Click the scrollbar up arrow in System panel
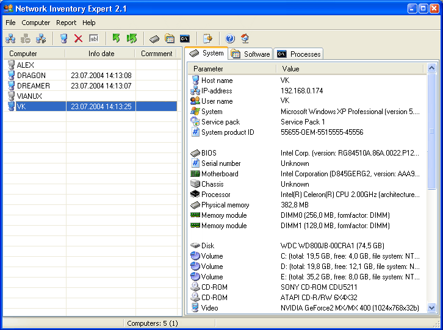443x330 pixels. click(431, 68)
